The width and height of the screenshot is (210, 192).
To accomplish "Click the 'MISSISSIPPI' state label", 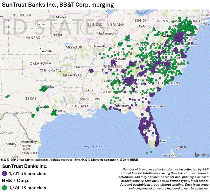I will point(90,99).
